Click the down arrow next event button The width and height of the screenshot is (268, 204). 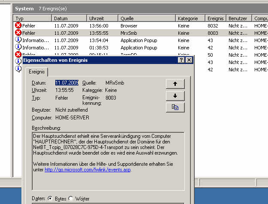(175, 95)
